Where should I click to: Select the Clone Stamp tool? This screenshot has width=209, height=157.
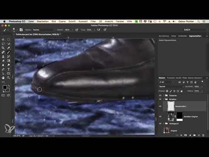3,57
